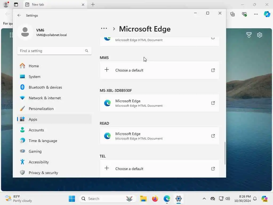Open the apps grid on new tab page

[11, 35]
